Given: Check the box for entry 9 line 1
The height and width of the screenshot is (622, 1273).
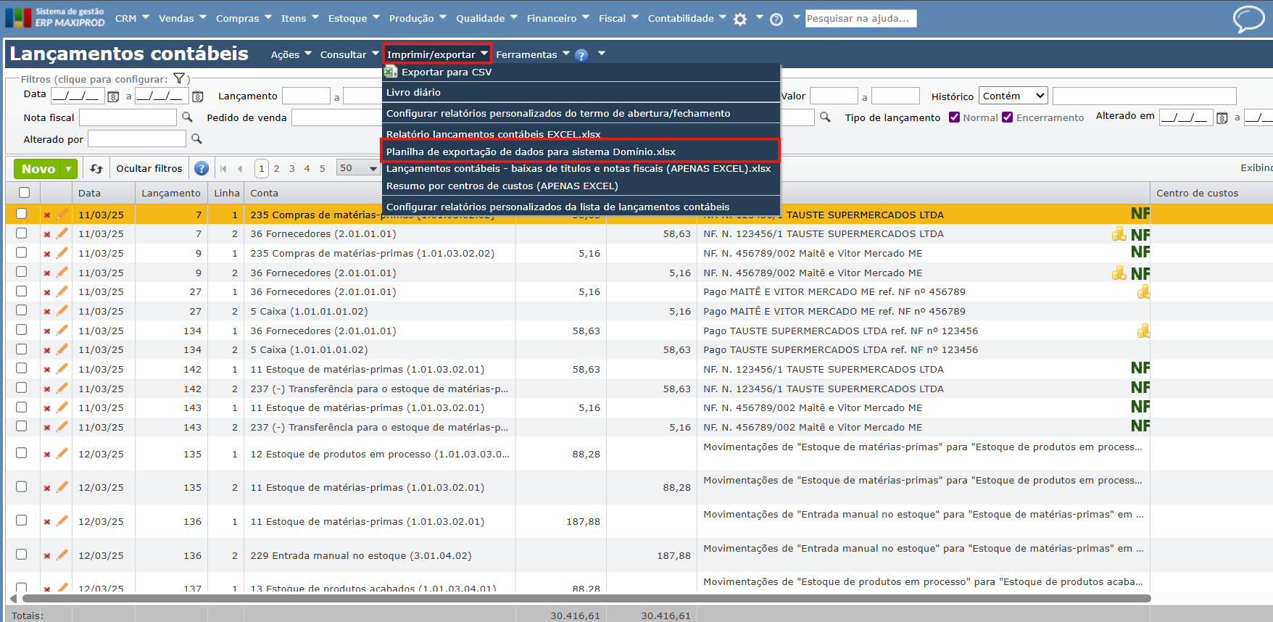Looking at the screenshot, I should (21, 253).
